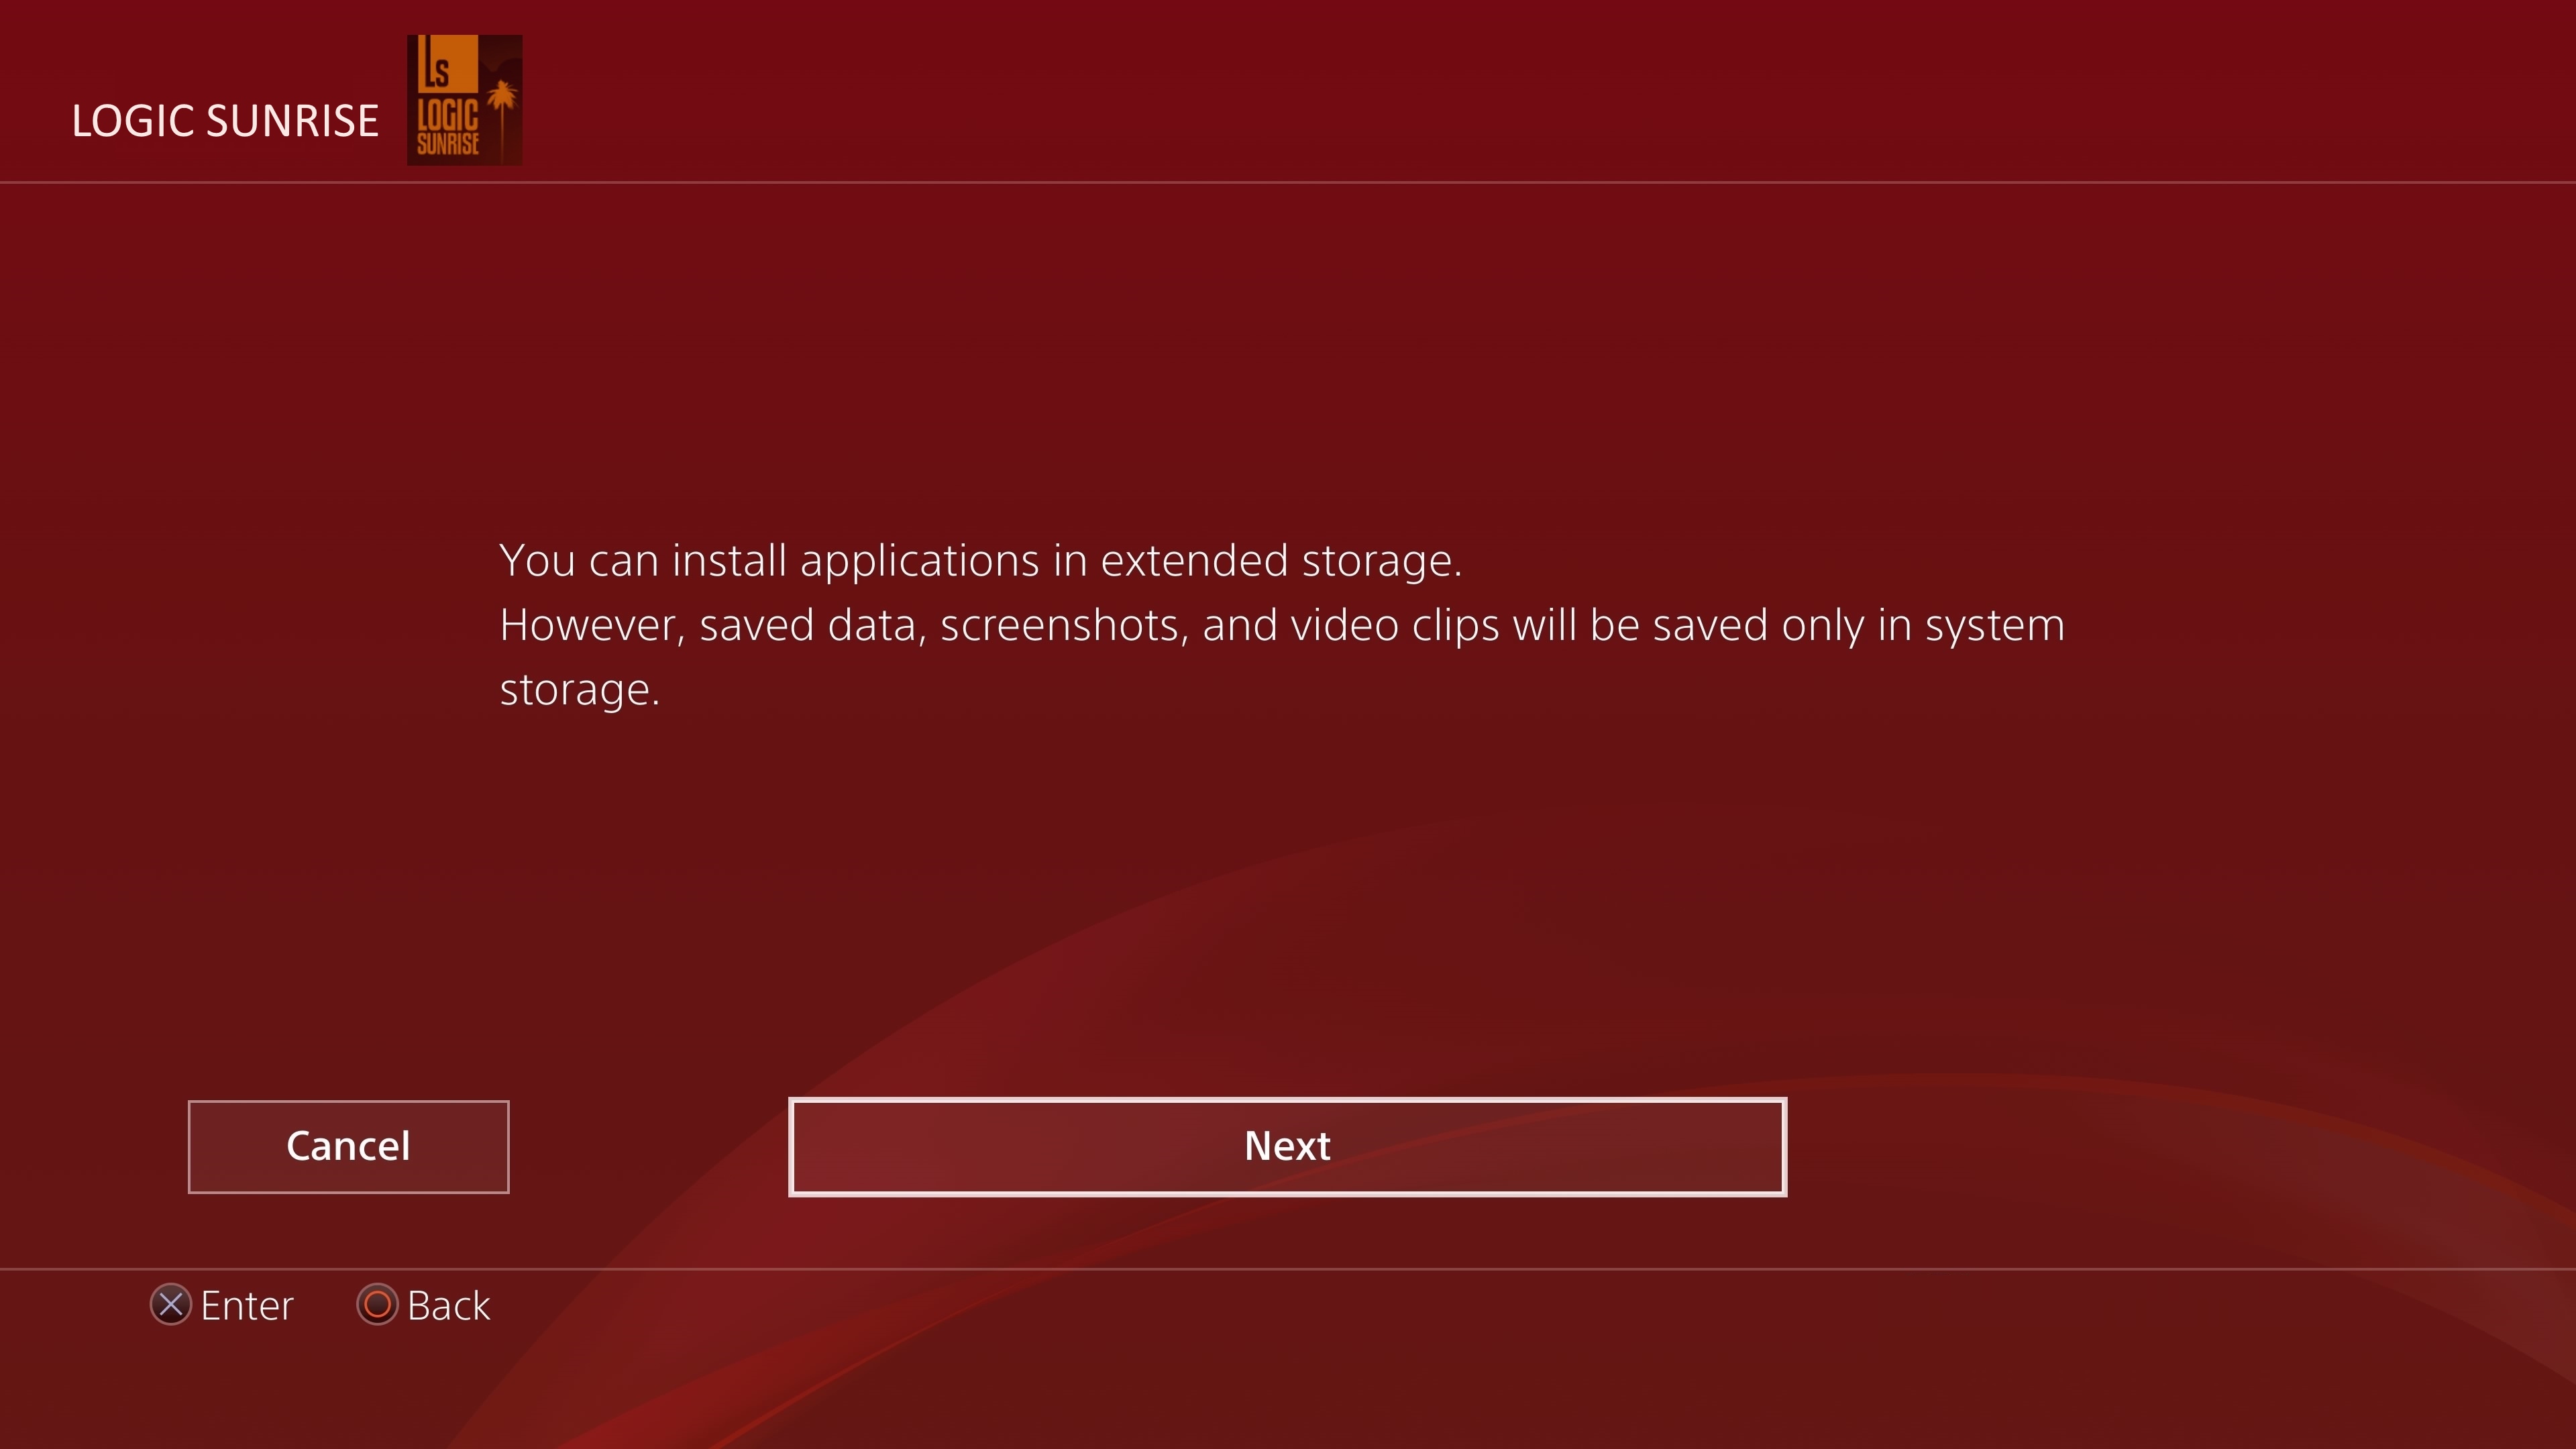Click the stacked LOGIC SUNRISE text inside logo
The width and height of the screenshot is (2576, 1449).
point(448,127)
